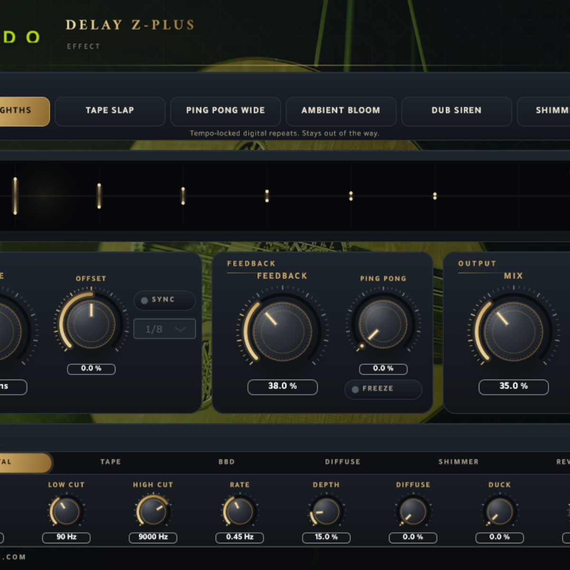Click the third echo tap marker in display
The image size is (570, 570).
click(183, 196)
